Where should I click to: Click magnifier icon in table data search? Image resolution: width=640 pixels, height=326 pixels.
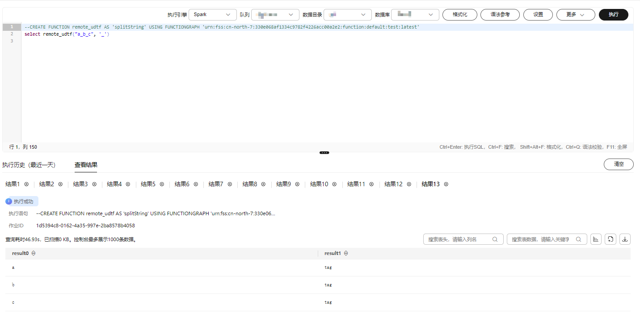coord(578,239)
